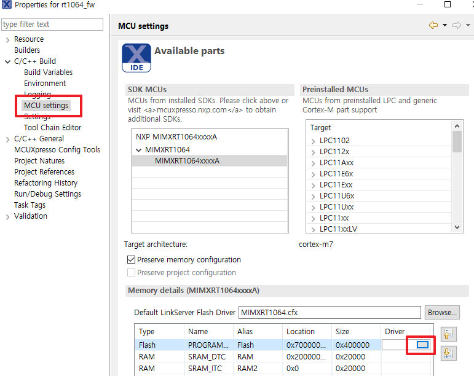Click the Properties window title icon
Viewport: 474px width, 376px height.
click(x=7, y=5)
